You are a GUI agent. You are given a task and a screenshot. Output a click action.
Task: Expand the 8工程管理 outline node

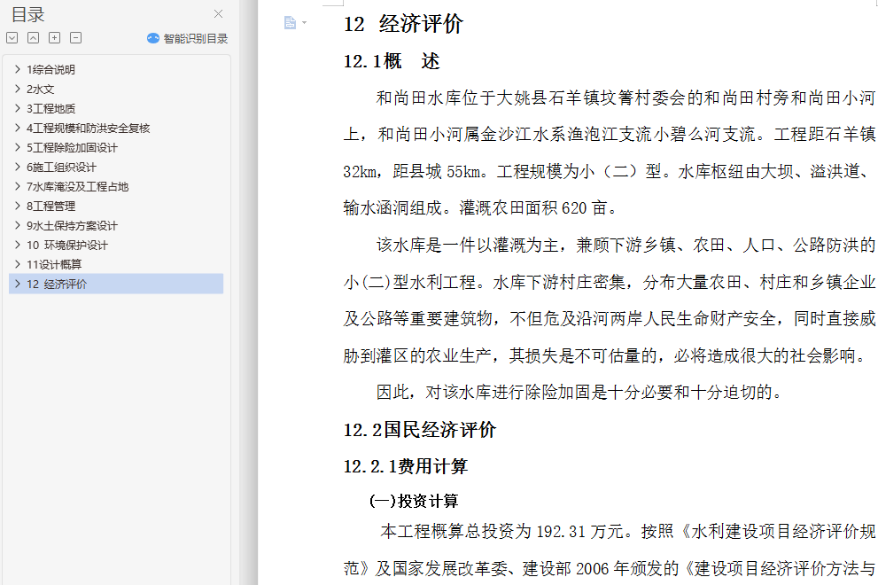pyautogui.click(x=18, y=207)
